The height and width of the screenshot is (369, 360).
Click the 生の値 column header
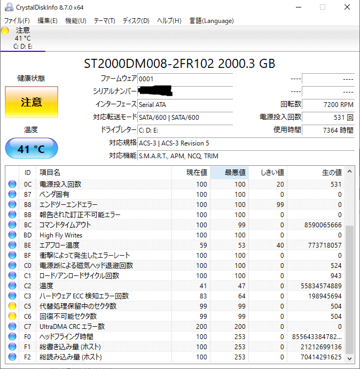pyautogui.click(x=316, y=173)
